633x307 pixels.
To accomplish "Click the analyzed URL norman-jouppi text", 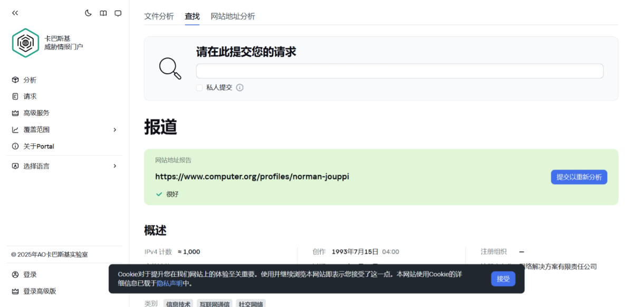I will click(252, 176).
